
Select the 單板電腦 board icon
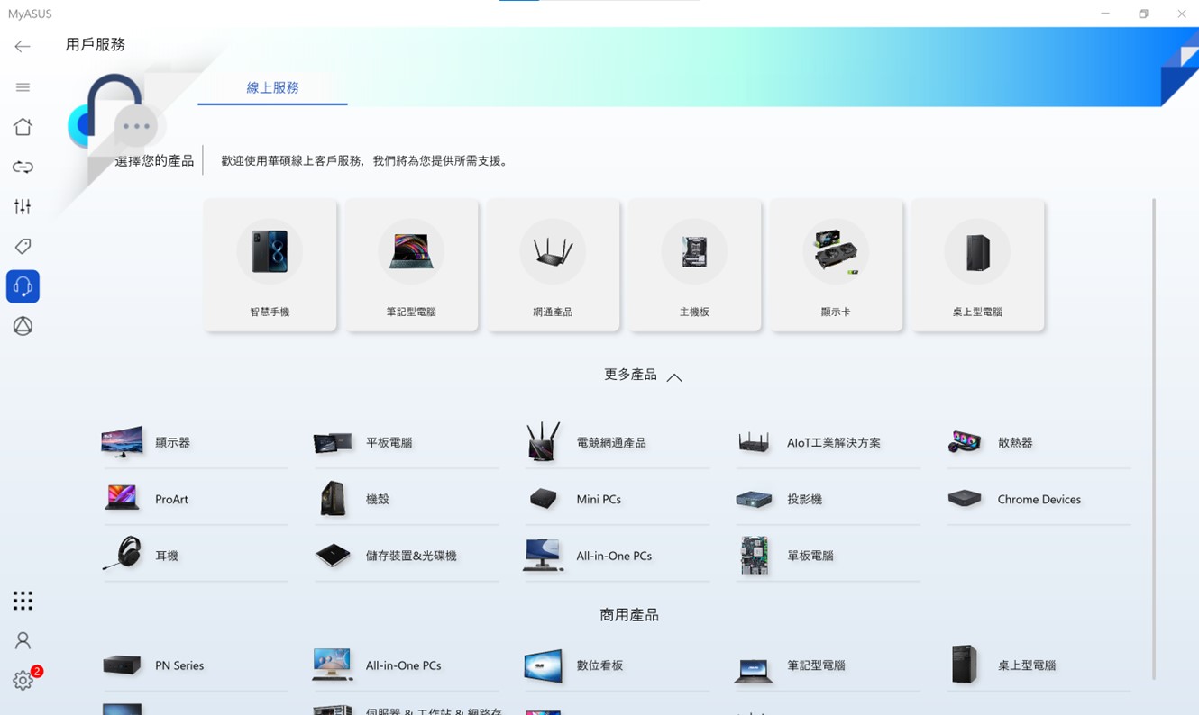pyautogui.click(x=754, y=555)
